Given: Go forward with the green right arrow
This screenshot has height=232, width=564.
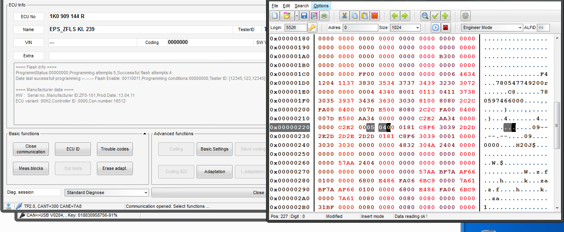Looking at the screenshot, I should [x=405, y=16].
